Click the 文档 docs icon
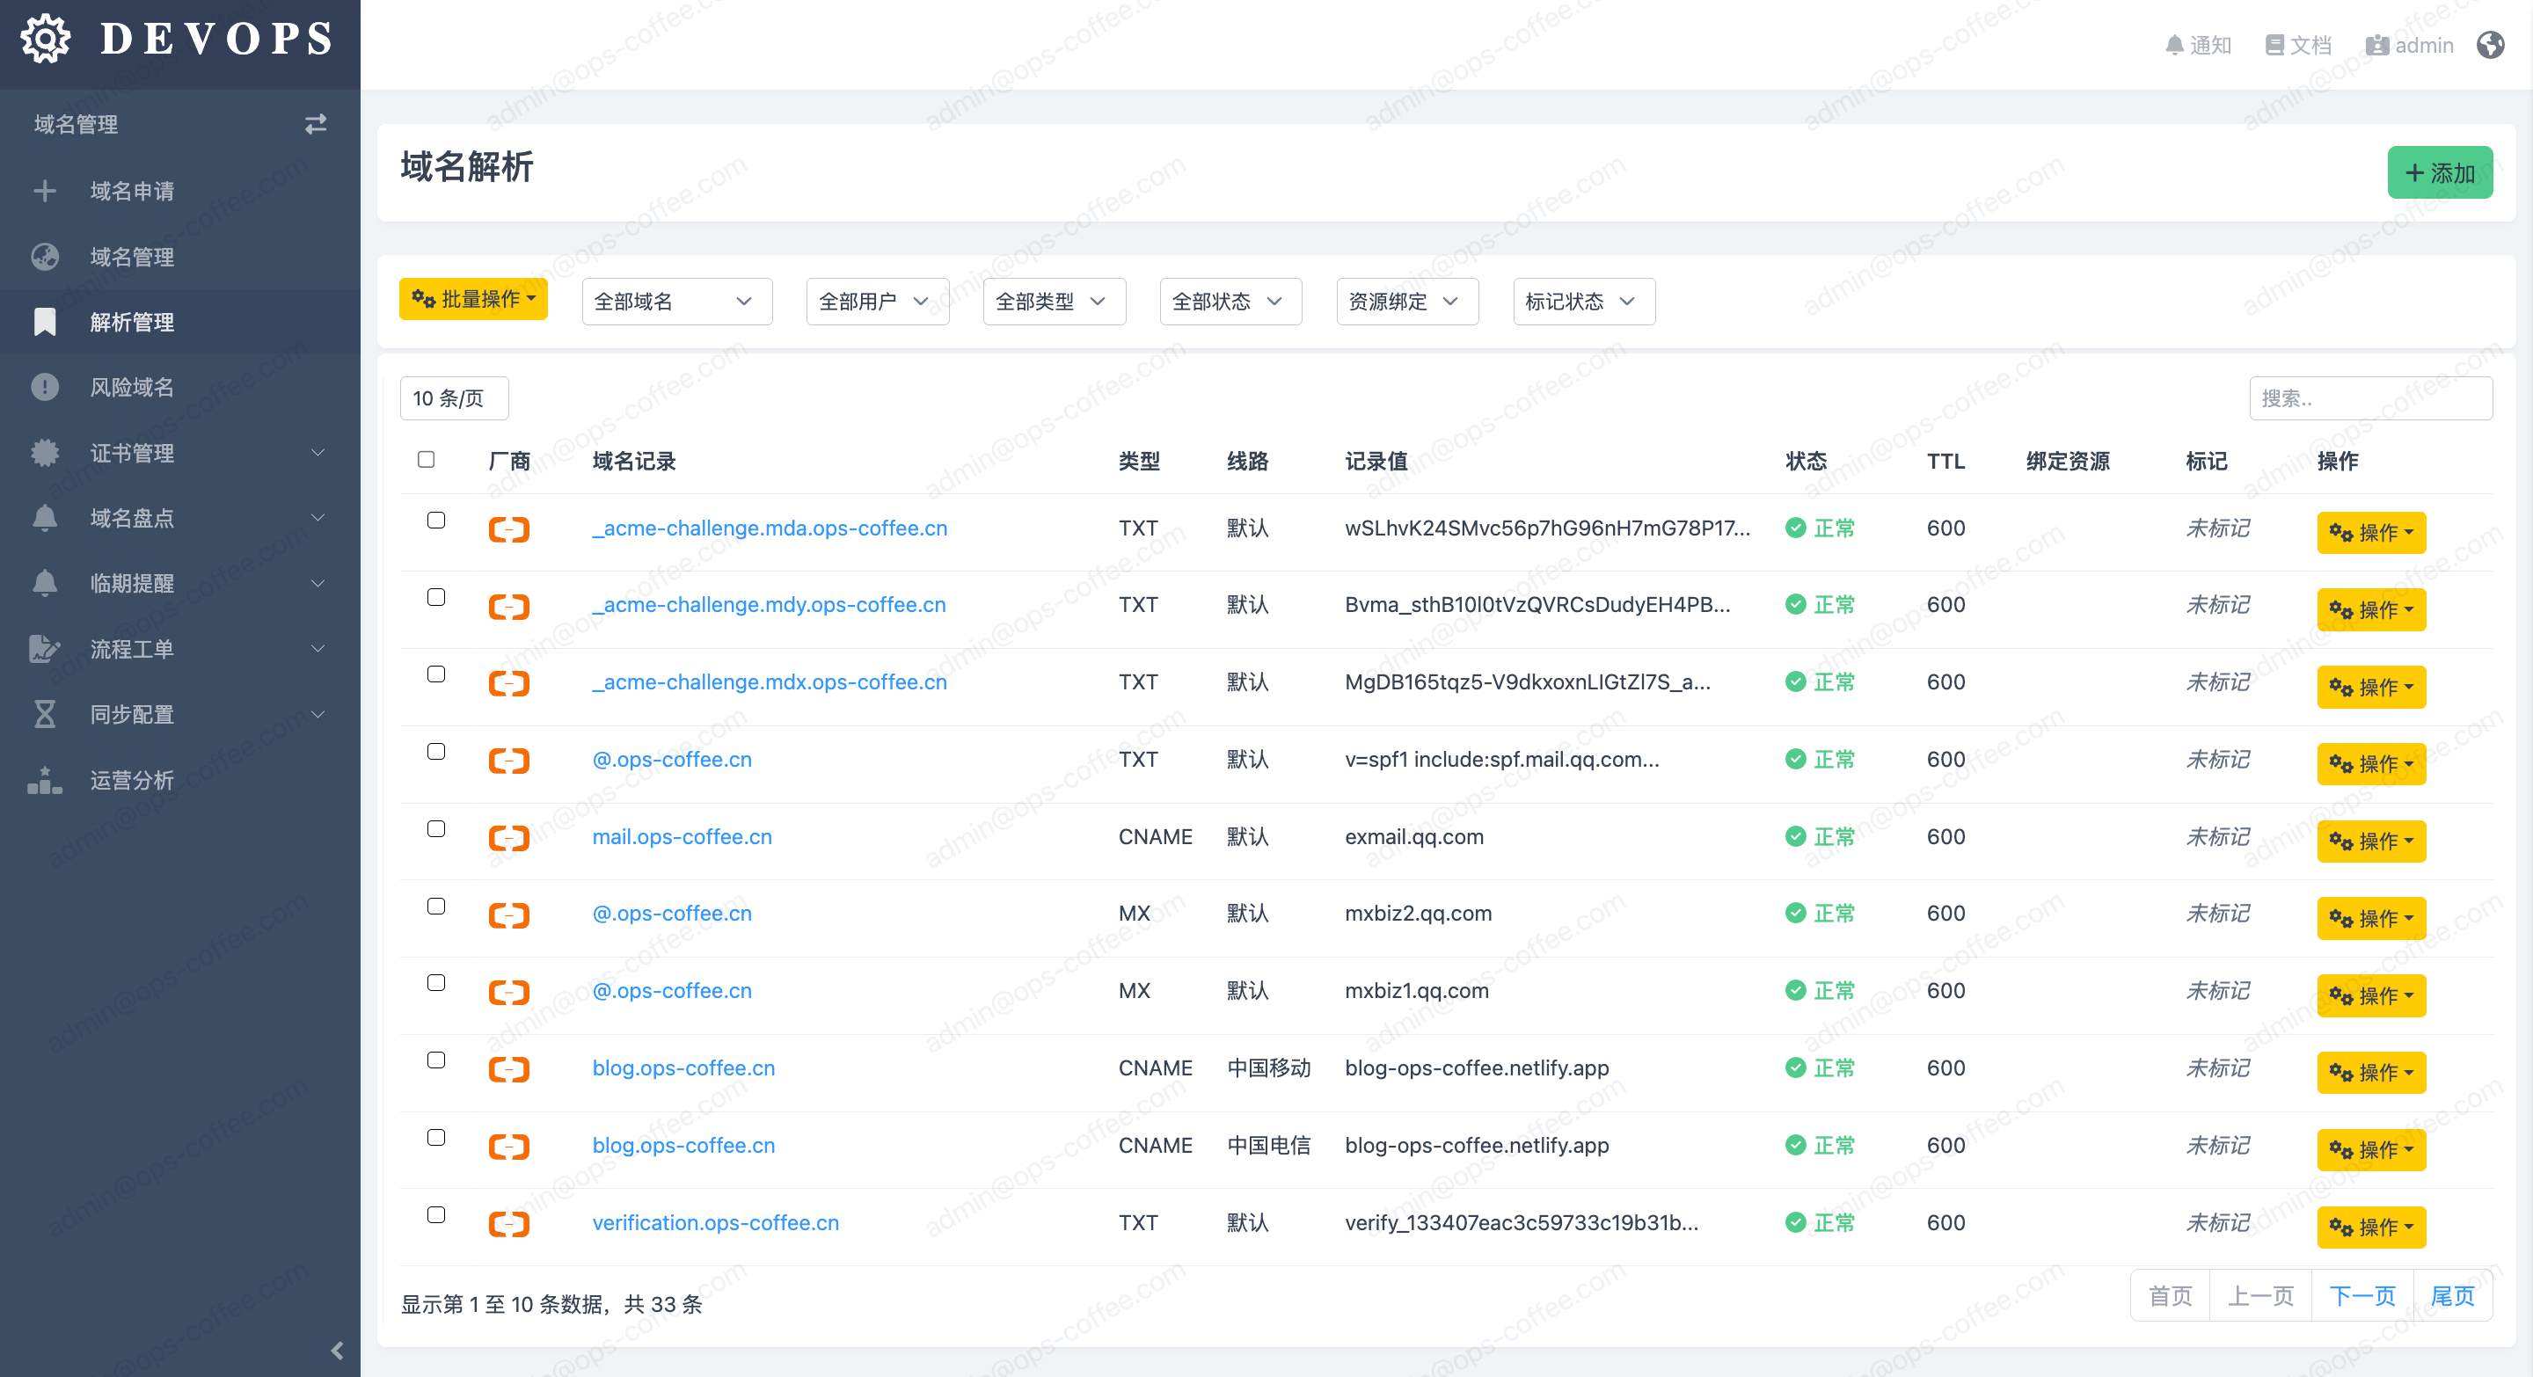The image size is (2533, 1377). pos(2274,45)
